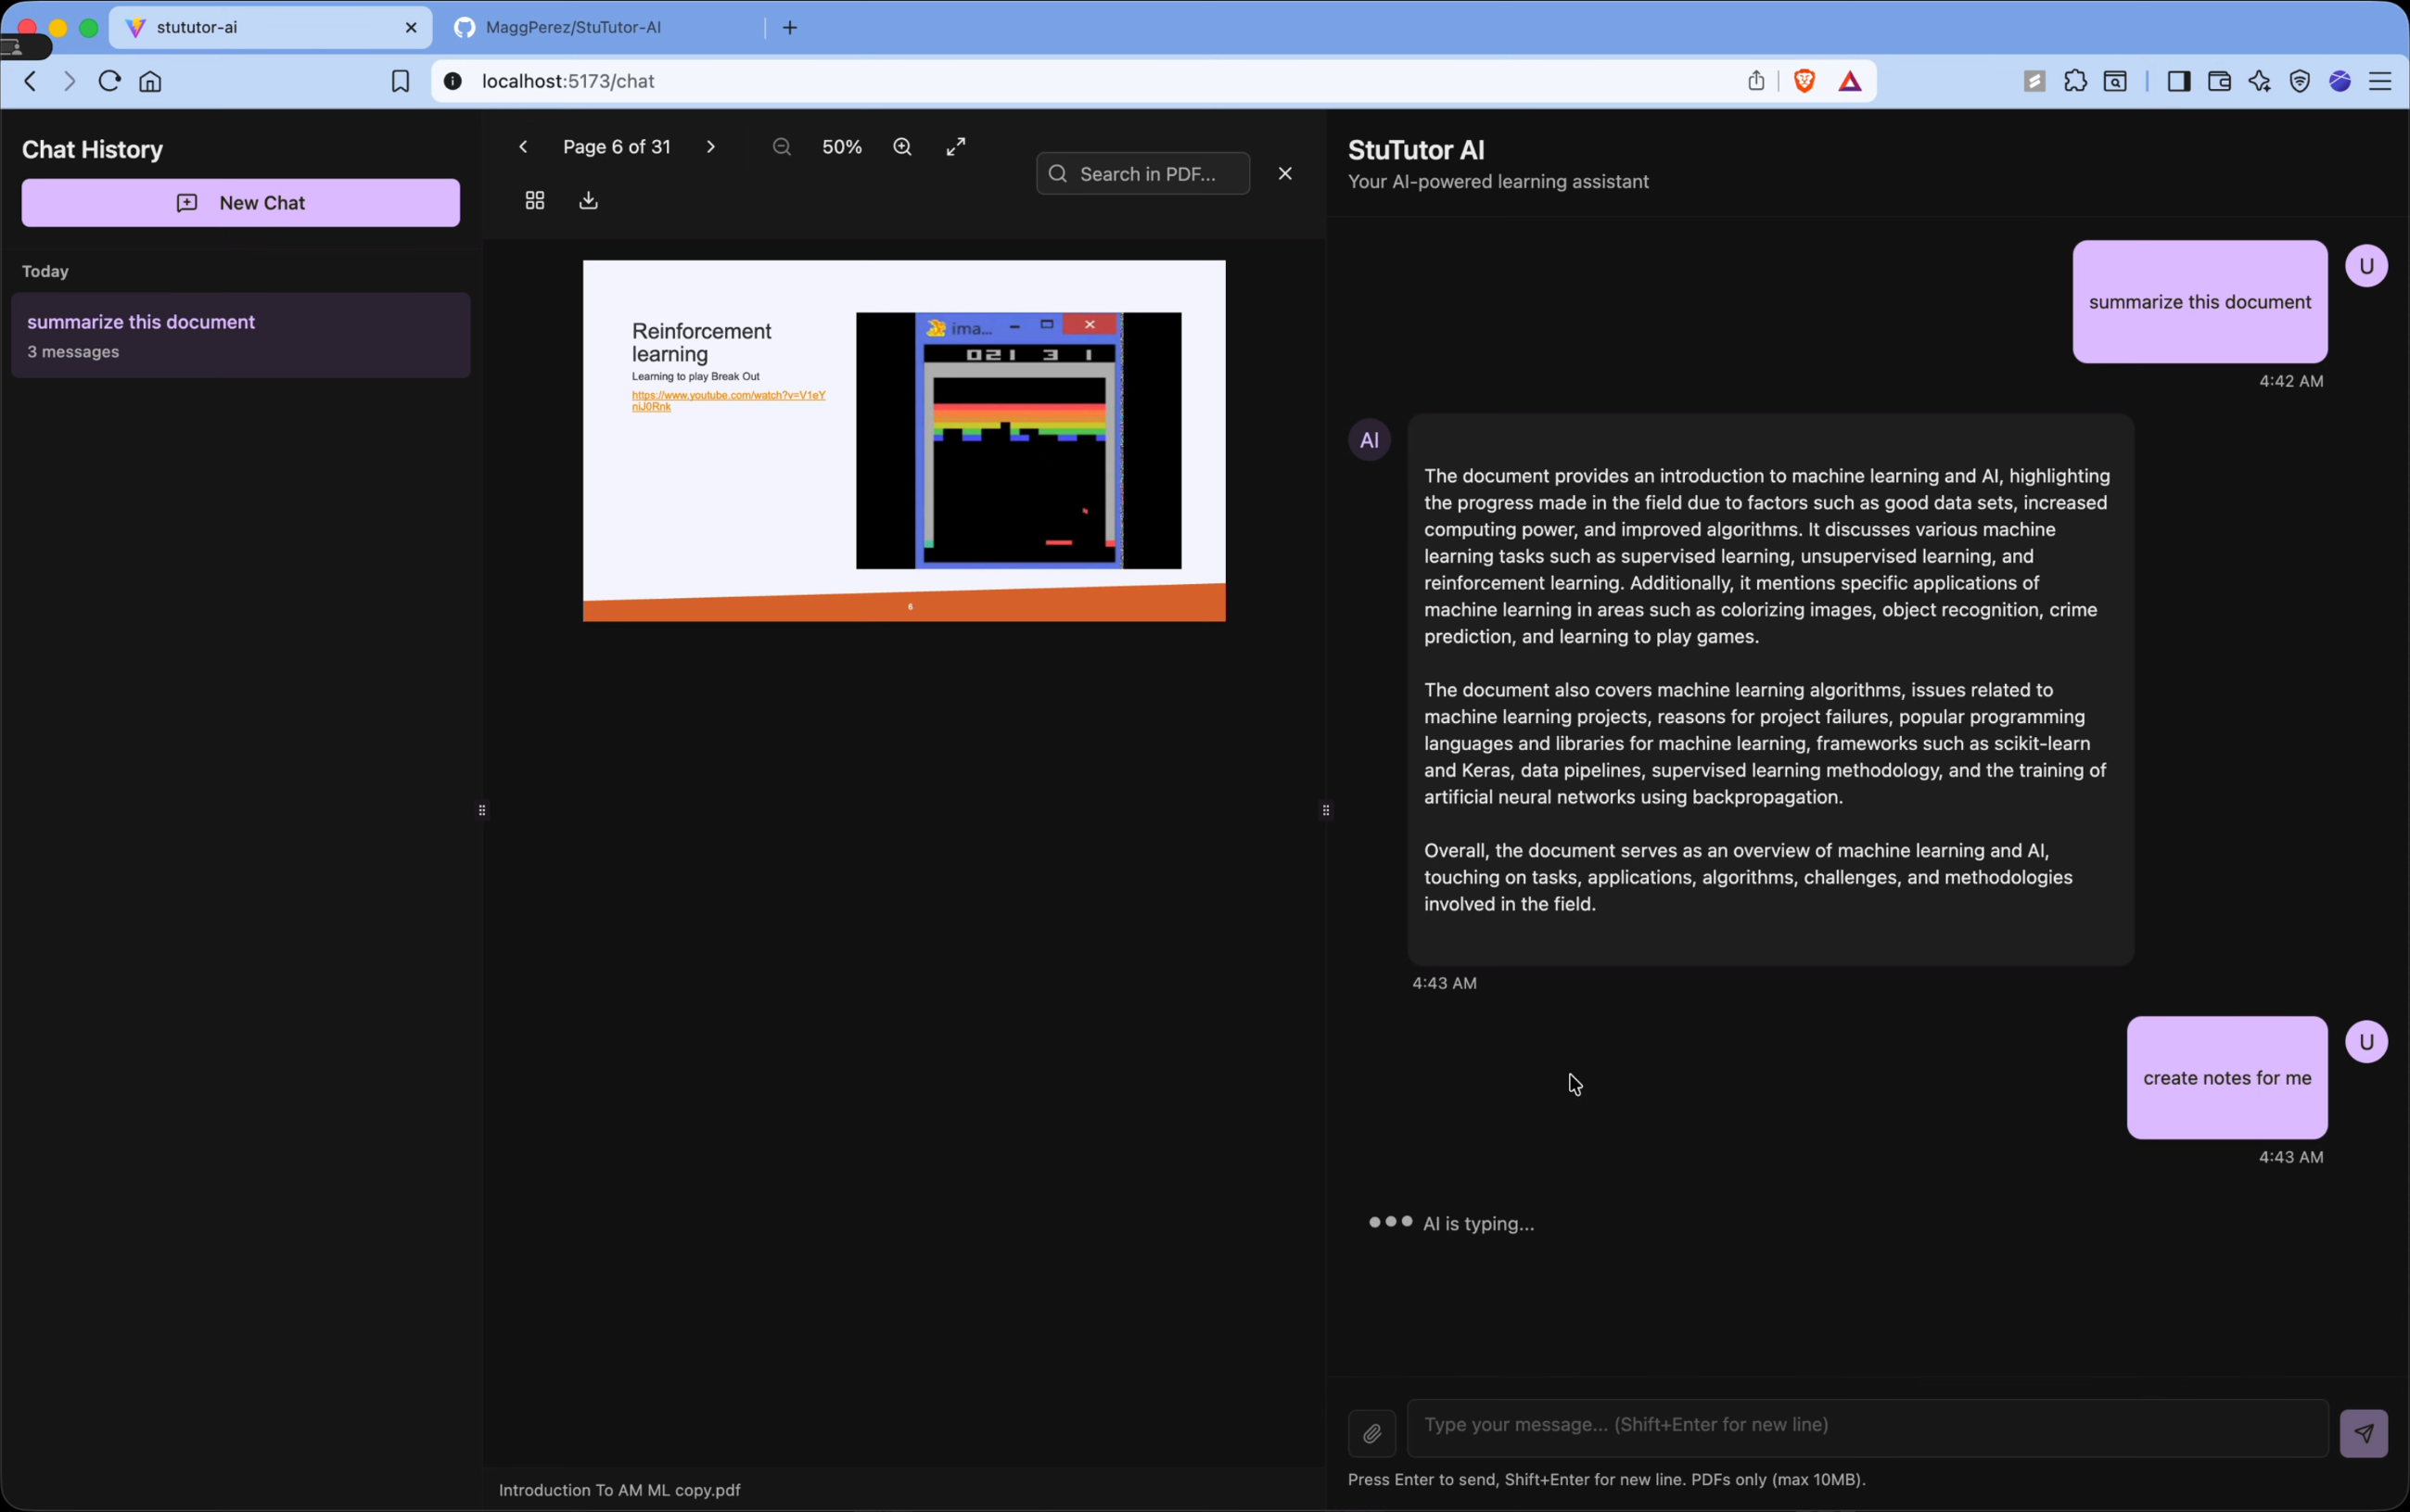Start a New Chat
The height and width of the screenshot is (1512, 2410).
point(241,203)
